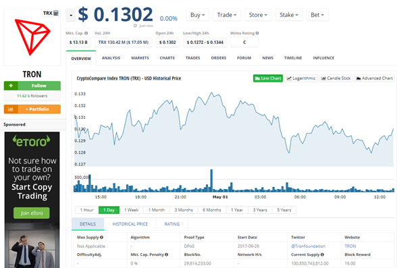Switch to the Overview tab
This screenshot has height=268, width=397.
[x=81, y=59]
